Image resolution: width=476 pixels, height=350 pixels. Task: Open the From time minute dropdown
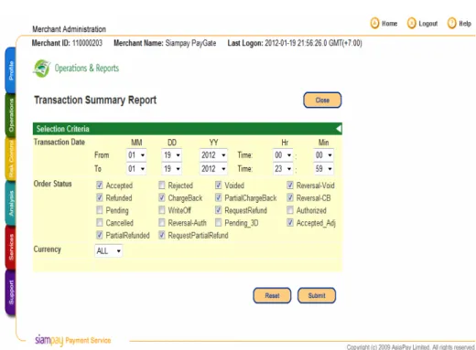324,155
